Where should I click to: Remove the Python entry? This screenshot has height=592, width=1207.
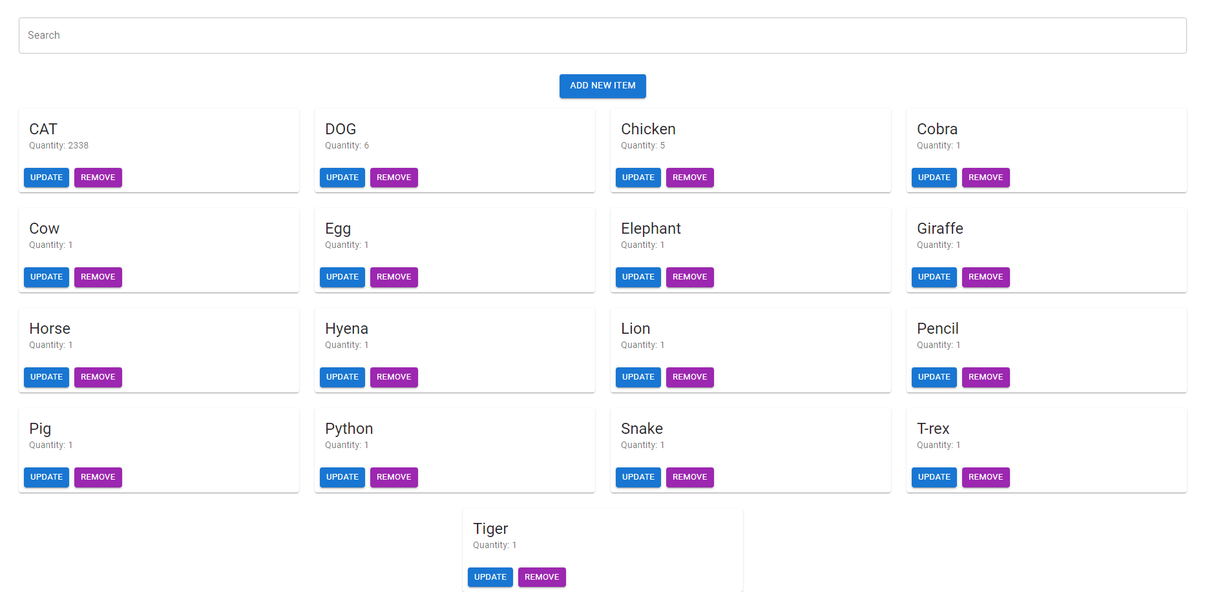[x=394, y=477]
